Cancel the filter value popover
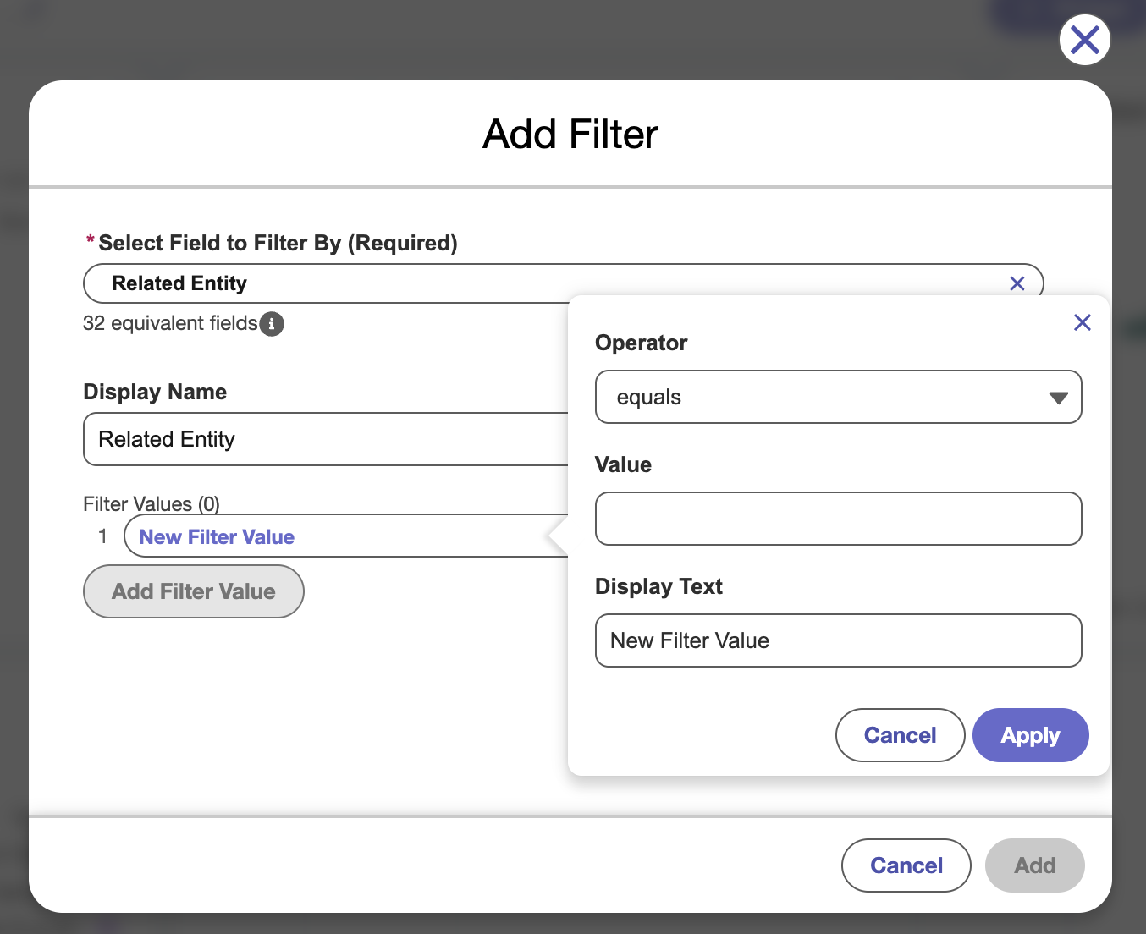This screenshot has width=1146, height=934. [900, 735]
